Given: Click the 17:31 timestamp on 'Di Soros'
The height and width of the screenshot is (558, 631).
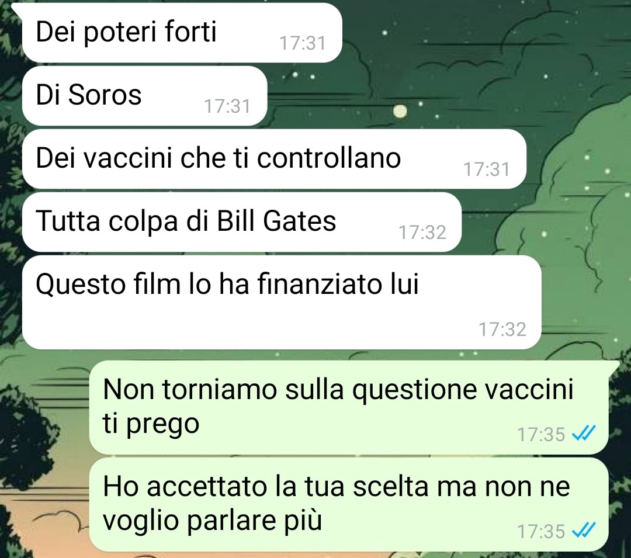Looking at the screenshot, I should [x=227, y=106].
